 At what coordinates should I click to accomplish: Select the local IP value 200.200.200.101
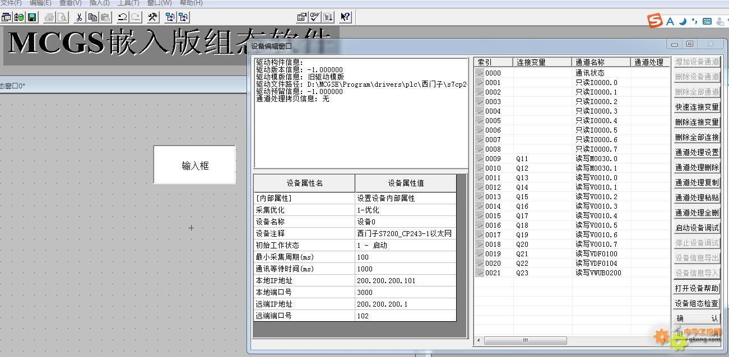point(406,280)
